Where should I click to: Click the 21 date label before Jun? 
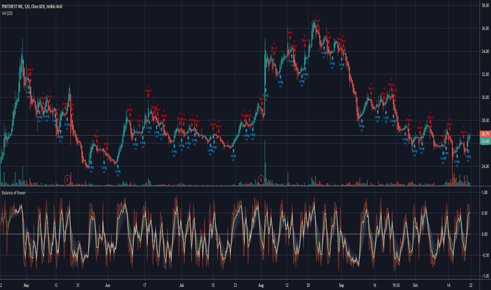click(x=77, y=285)
